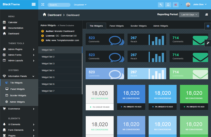Click the Dashboard home icon in sidebar
Screen dimensions: 211x137
(x=4, y=34)
